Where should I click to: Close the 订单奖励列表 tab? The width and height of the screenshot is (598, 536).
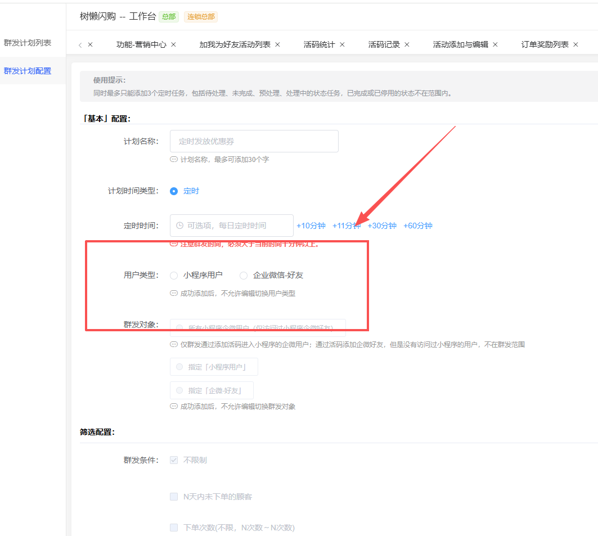coord(575,44)
